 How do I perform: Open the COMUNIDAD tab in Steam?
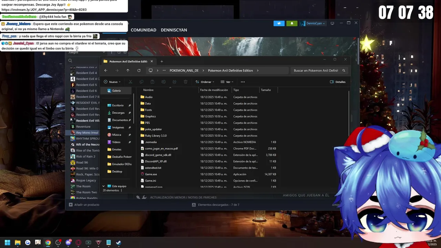[x=143, y=30]
